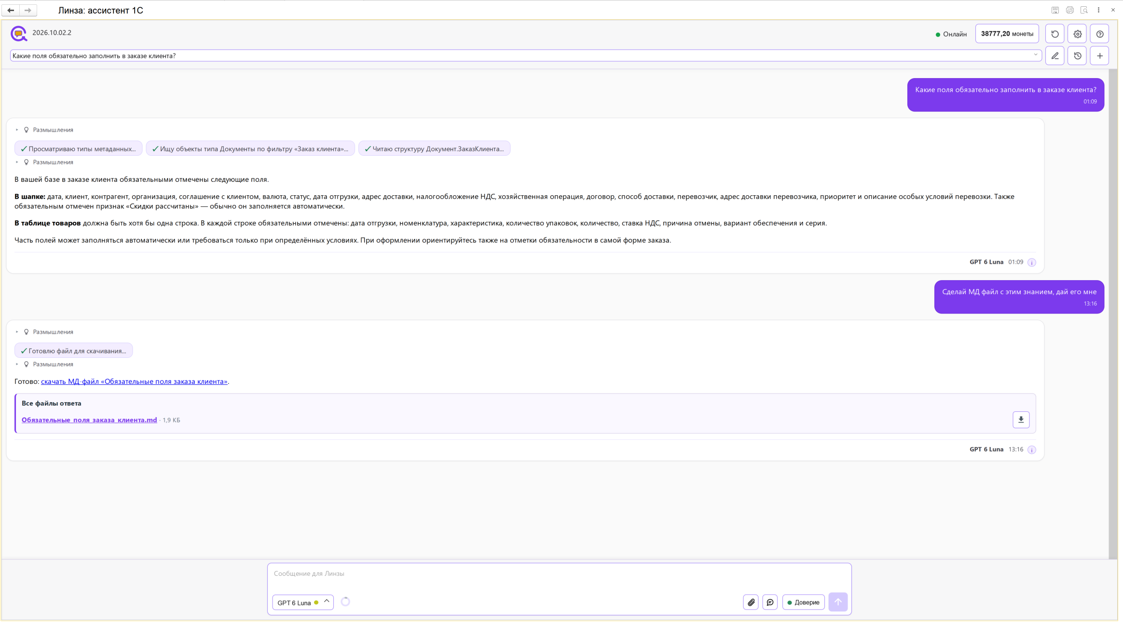Rename chat with the pencil icon
Viewport: 1123px width, 625px height.
tap(1055, 56)
